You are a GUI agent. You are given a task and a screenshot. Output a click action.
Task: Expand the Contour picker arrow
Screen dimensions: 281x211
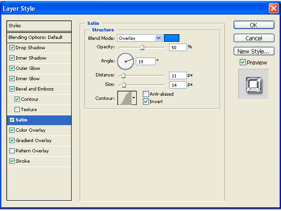134,98
